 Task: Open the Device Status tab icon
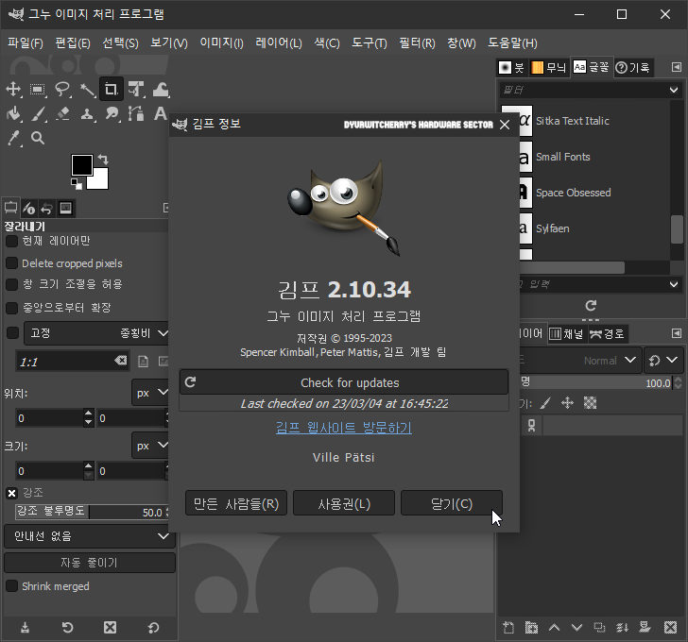click(x=28, y=209)
